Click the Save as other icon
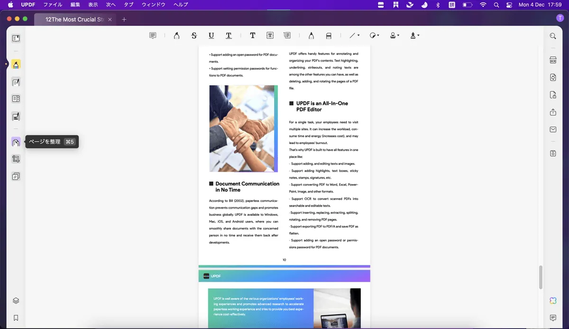569x329 pixels. pyautogui.click(x=553, y=154)
